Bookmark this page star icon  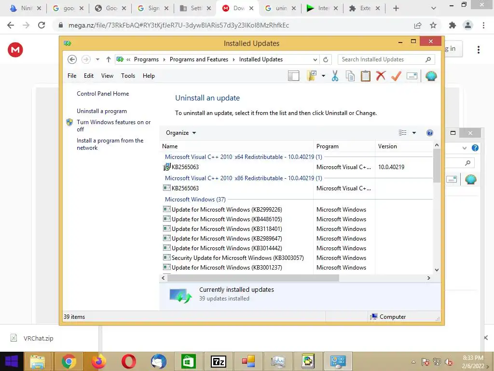[433, 25]
